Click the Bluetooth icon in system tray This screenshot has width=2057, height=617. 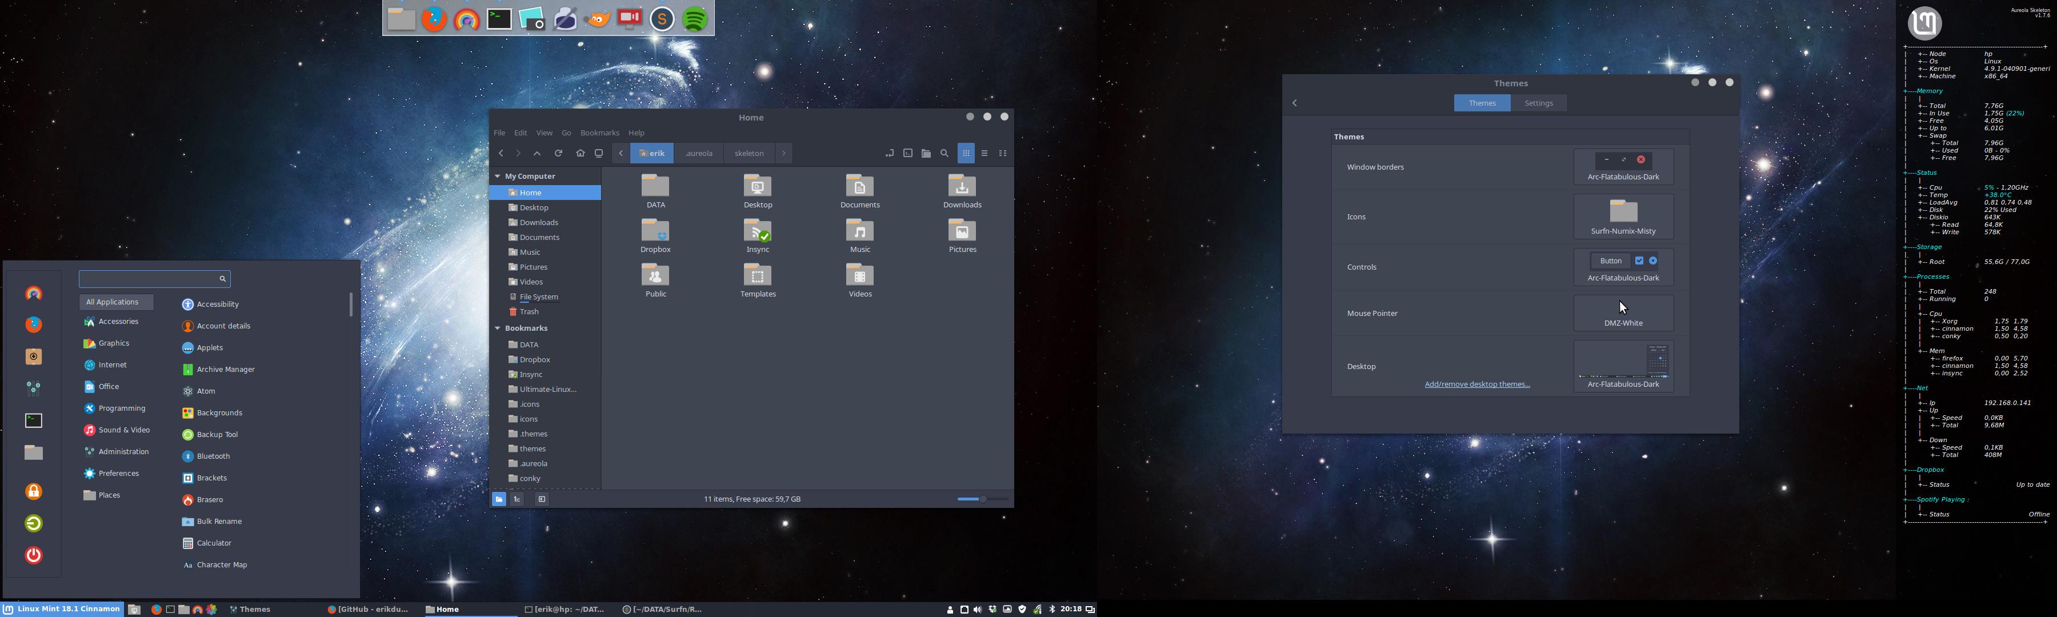(1052, 610)
